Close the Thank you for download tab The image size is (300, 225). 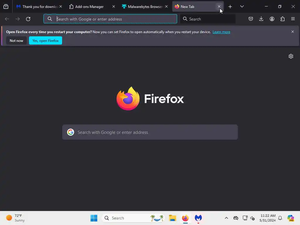coord(61,6)
